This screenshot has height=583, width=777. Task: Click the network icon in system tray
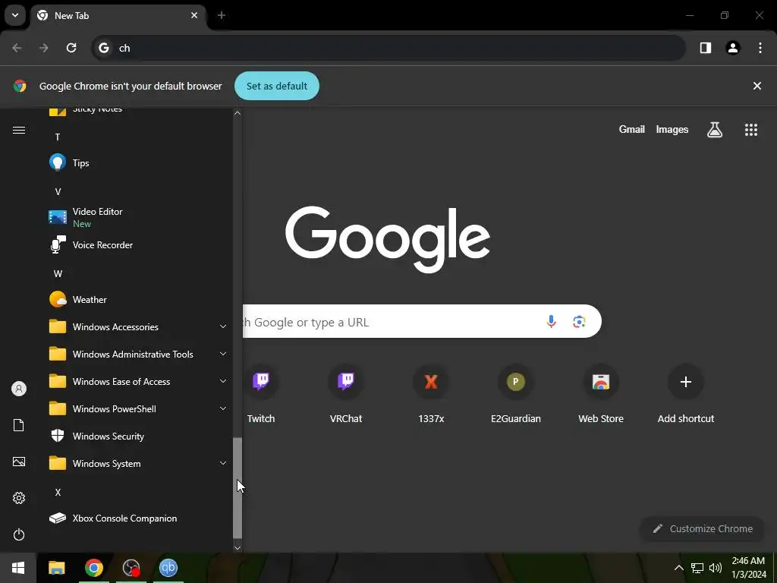pyautogui.click(x=697, y=568)
